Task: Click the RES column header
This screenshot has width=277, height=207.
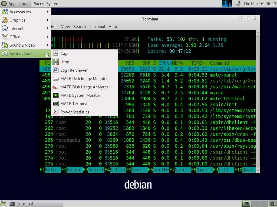Action: pyautogui.click(x=130, y=63)
